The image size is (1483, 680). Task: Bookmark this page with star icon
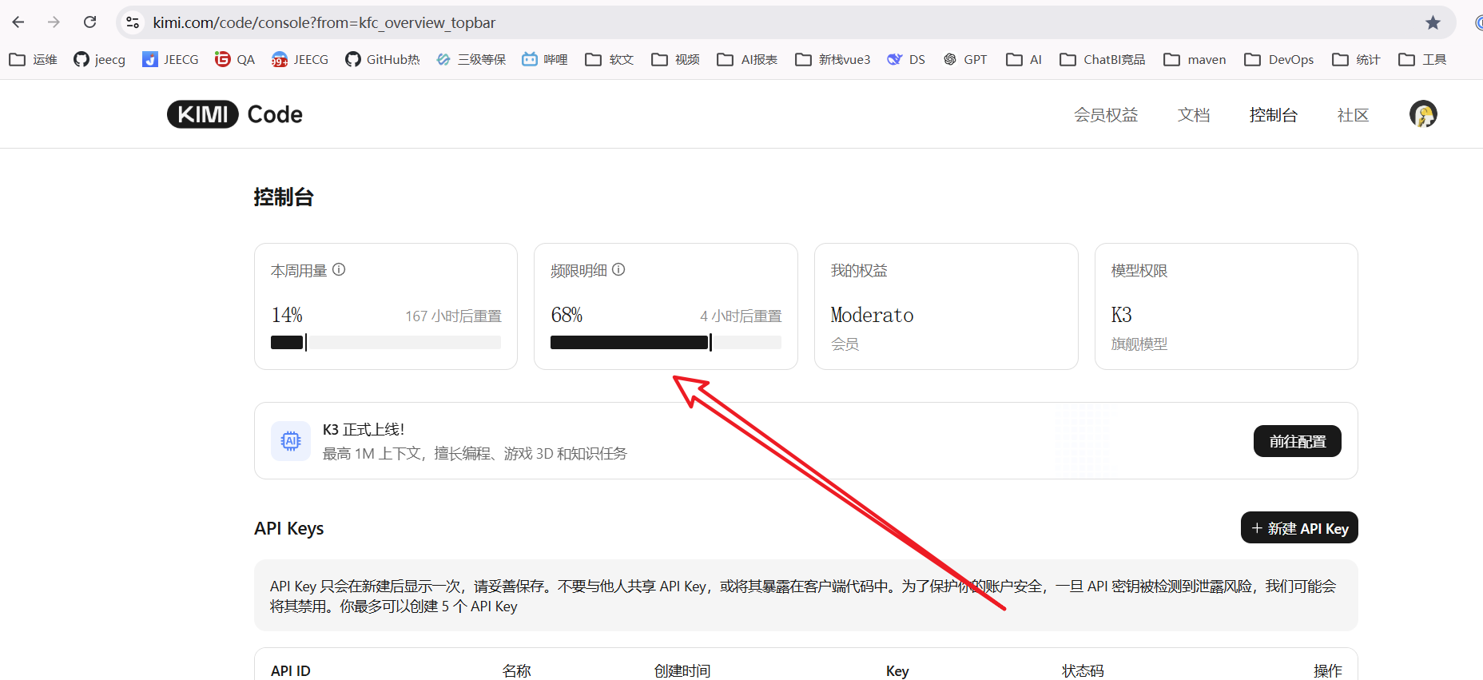1433,22
